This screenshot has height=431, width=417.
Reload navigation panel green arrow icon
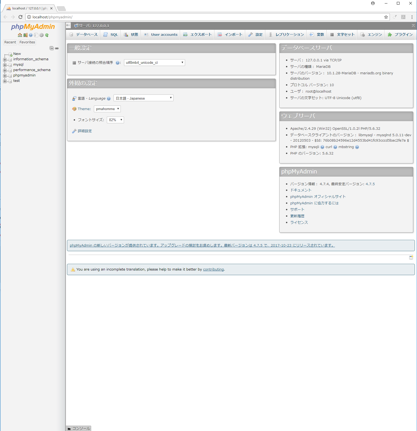pyautogui.click(x=47, y=35)
